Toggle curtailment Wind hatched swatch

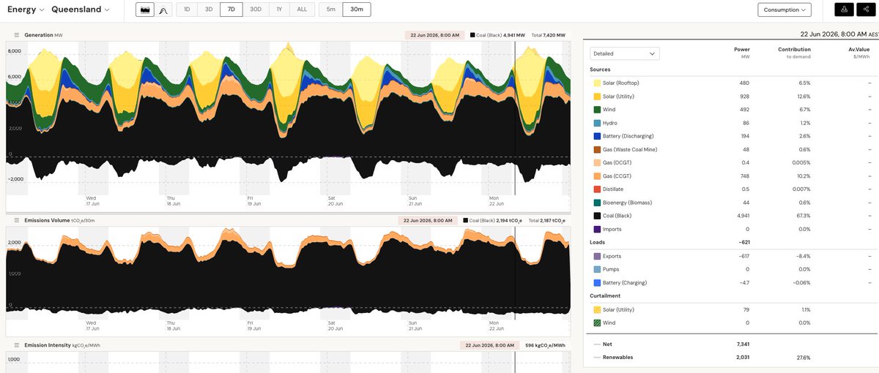coord(597,323)
